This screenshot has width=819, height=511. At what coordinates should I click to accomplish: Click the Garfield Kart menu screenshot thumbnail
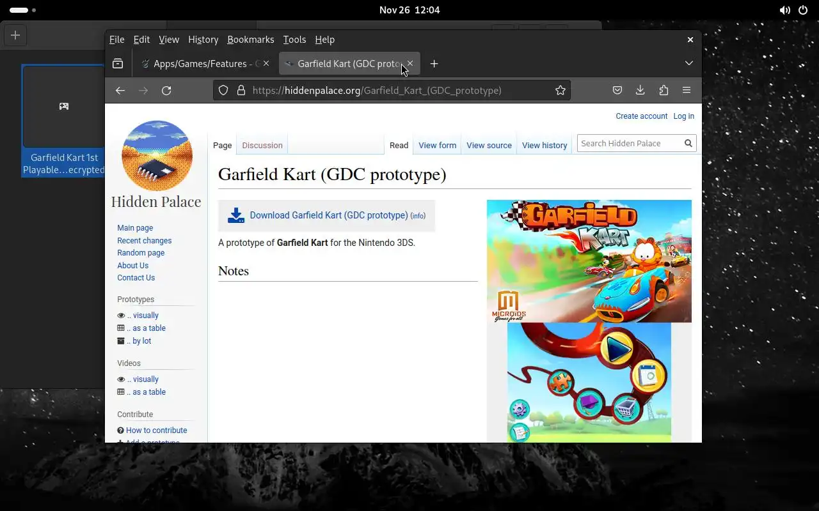[x=589, y=382]
